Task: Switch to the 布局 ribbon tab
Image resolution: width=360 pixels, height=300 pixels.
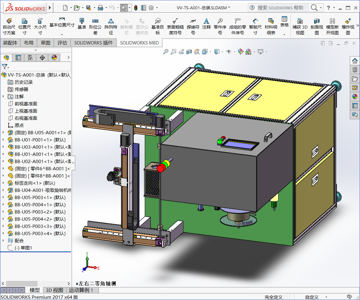Action: (29, 43)
